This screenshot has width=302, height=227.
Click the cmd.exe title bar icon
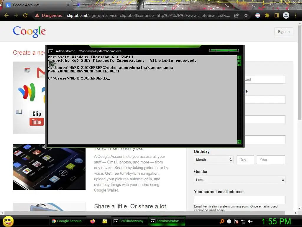(51, 51)
